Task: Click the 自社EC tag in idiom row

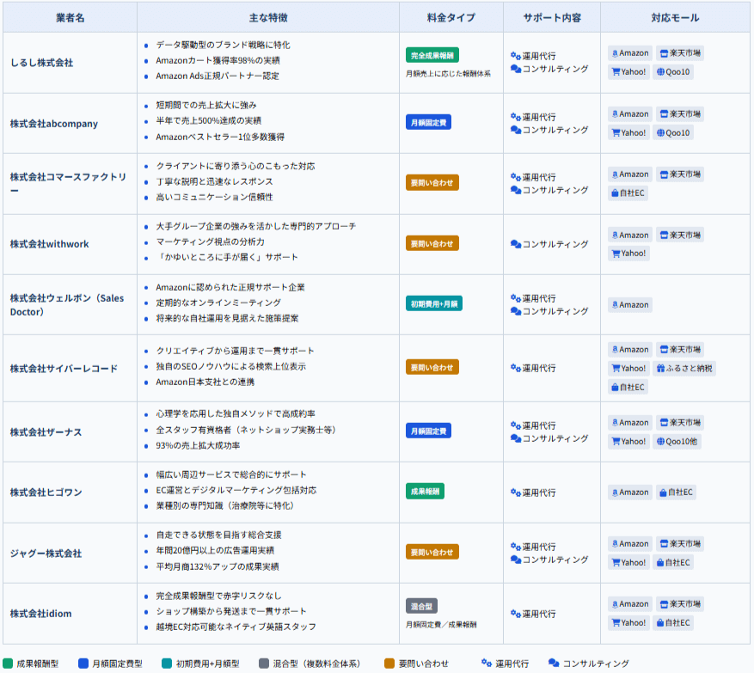Action: (673, 622)
